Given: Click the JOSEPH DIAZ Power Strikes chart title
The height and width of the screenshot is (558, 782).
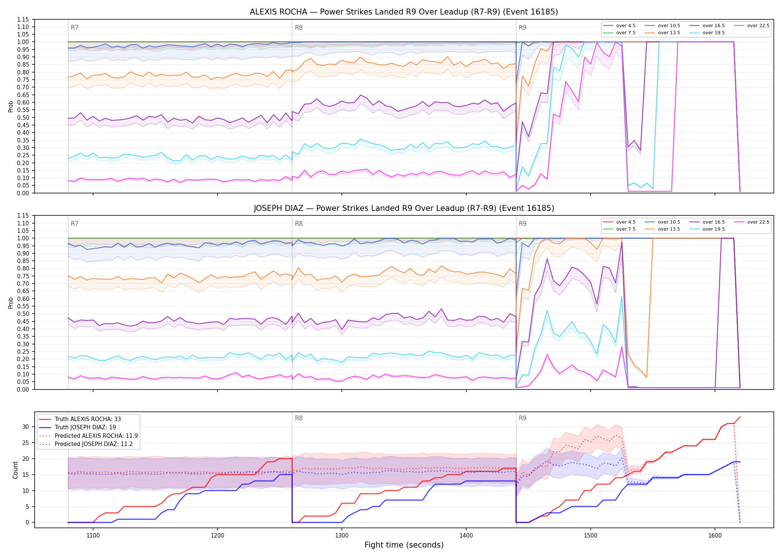Looking at the screenshot, I should click(x=404, y=208).
